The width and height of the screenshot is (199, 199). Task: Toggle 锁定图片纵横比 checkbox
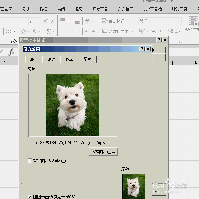pyautogui.click(x=30, y=160)
